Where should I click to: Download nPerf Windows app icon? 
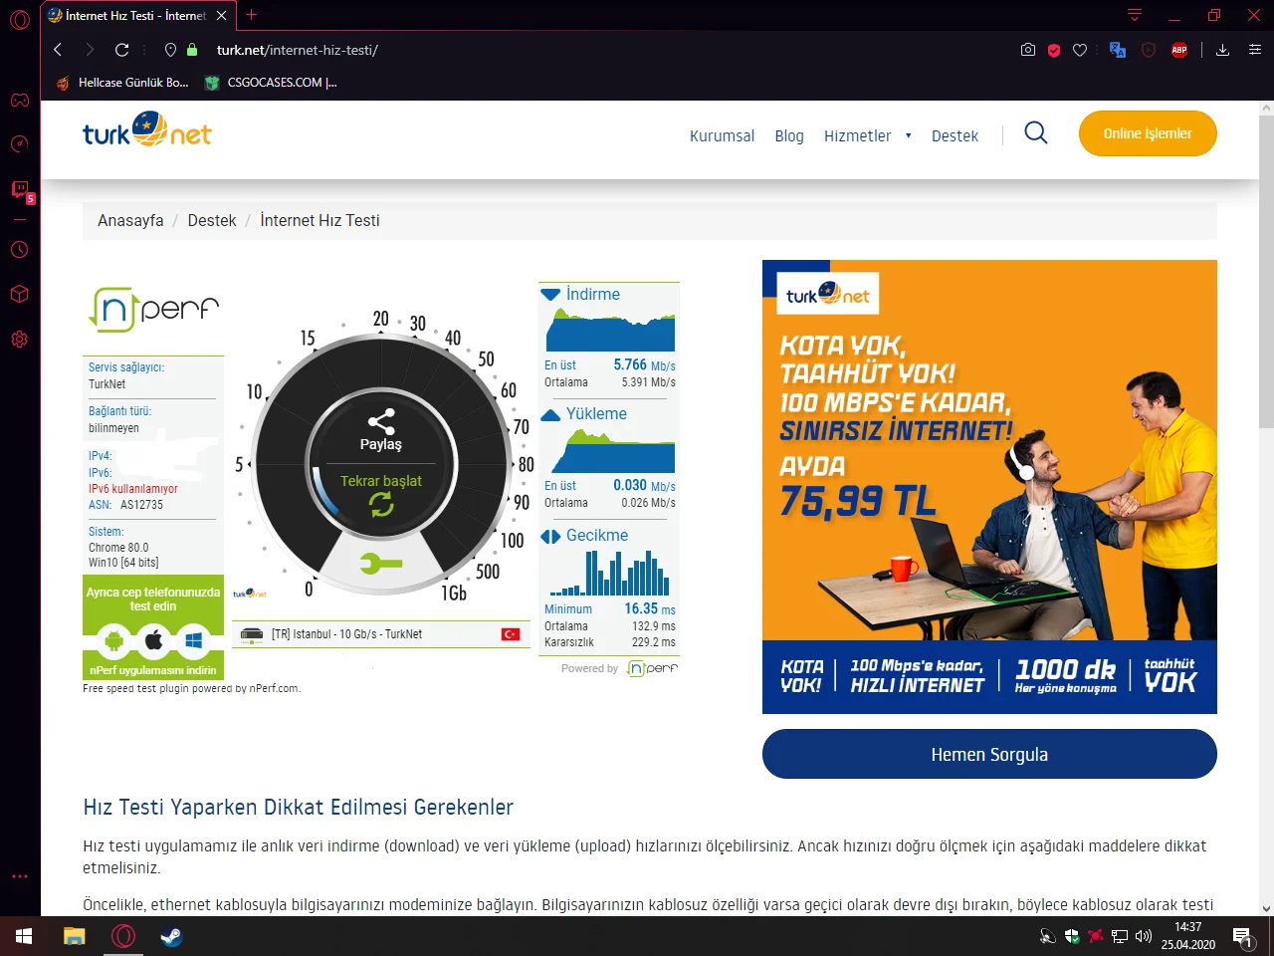pyautogui.click(x=194, y=639)
